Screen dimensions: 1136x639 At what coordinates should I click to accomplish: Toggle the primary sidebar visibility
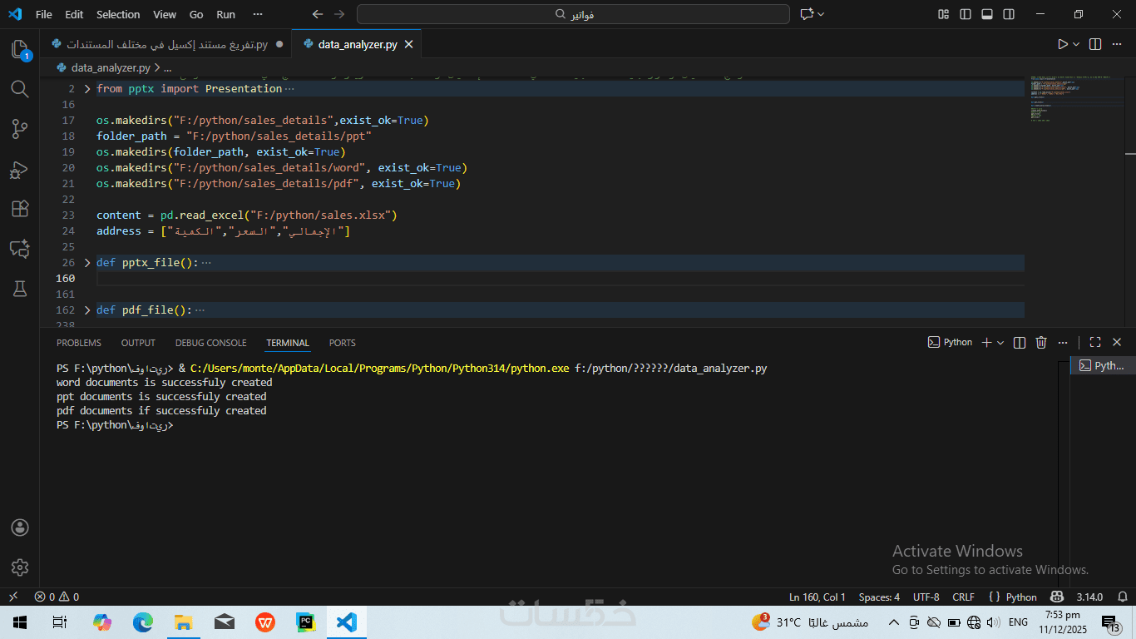click(x=966, y=14)
